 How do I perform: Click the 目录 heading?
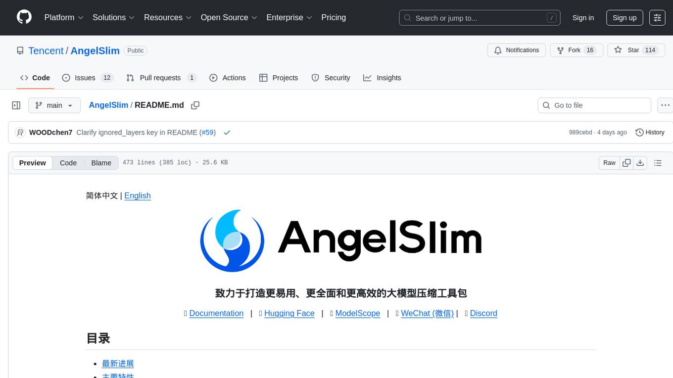coord(98,338)
